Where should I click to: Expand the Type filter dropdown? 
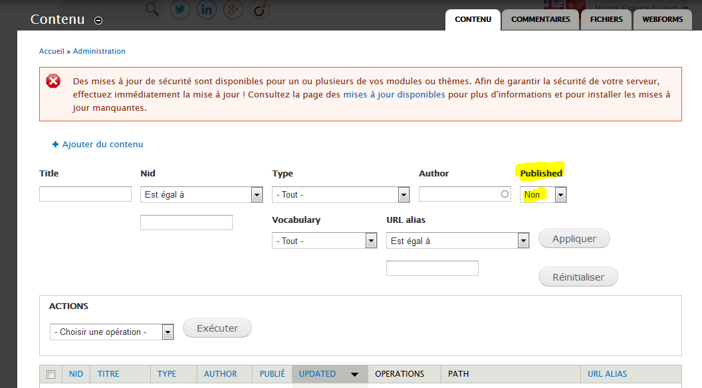(340, 194)
